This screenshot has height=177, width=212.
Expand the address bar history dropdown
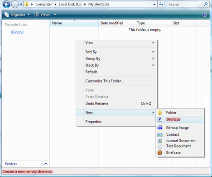[154, 5]
